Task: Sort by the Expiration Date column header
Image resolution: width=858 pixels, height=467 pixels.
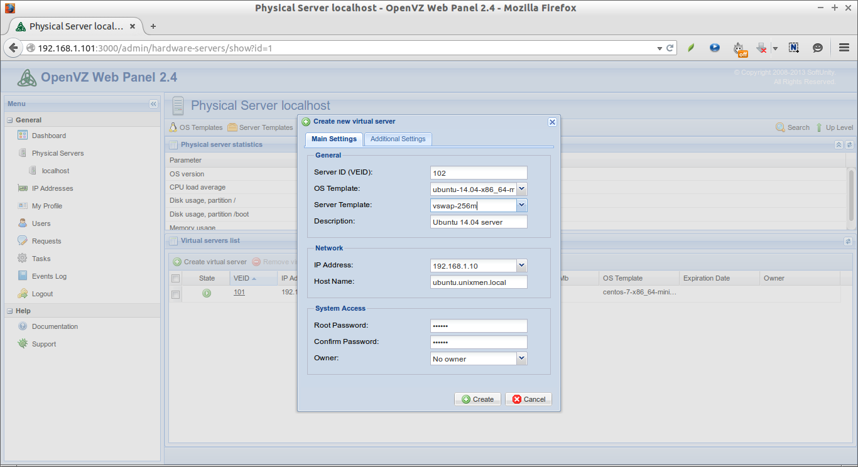Action: (719, 278)
